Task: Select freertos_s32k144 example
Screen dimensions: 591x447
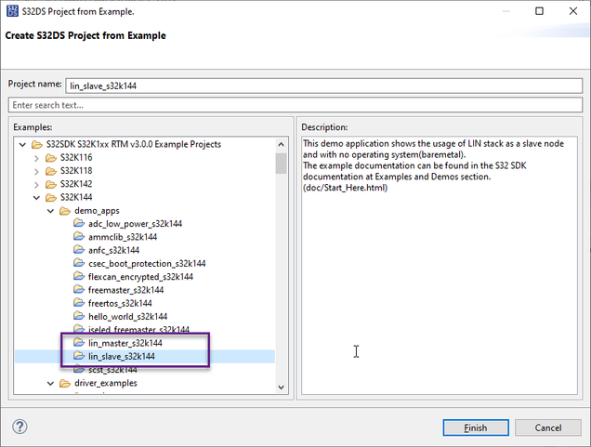Action: 120,303
